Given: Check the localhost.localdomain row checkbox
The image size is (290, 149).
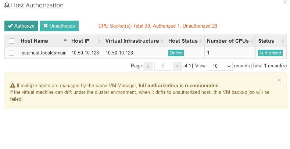Looking at the screenshot, I should point(11,53).
